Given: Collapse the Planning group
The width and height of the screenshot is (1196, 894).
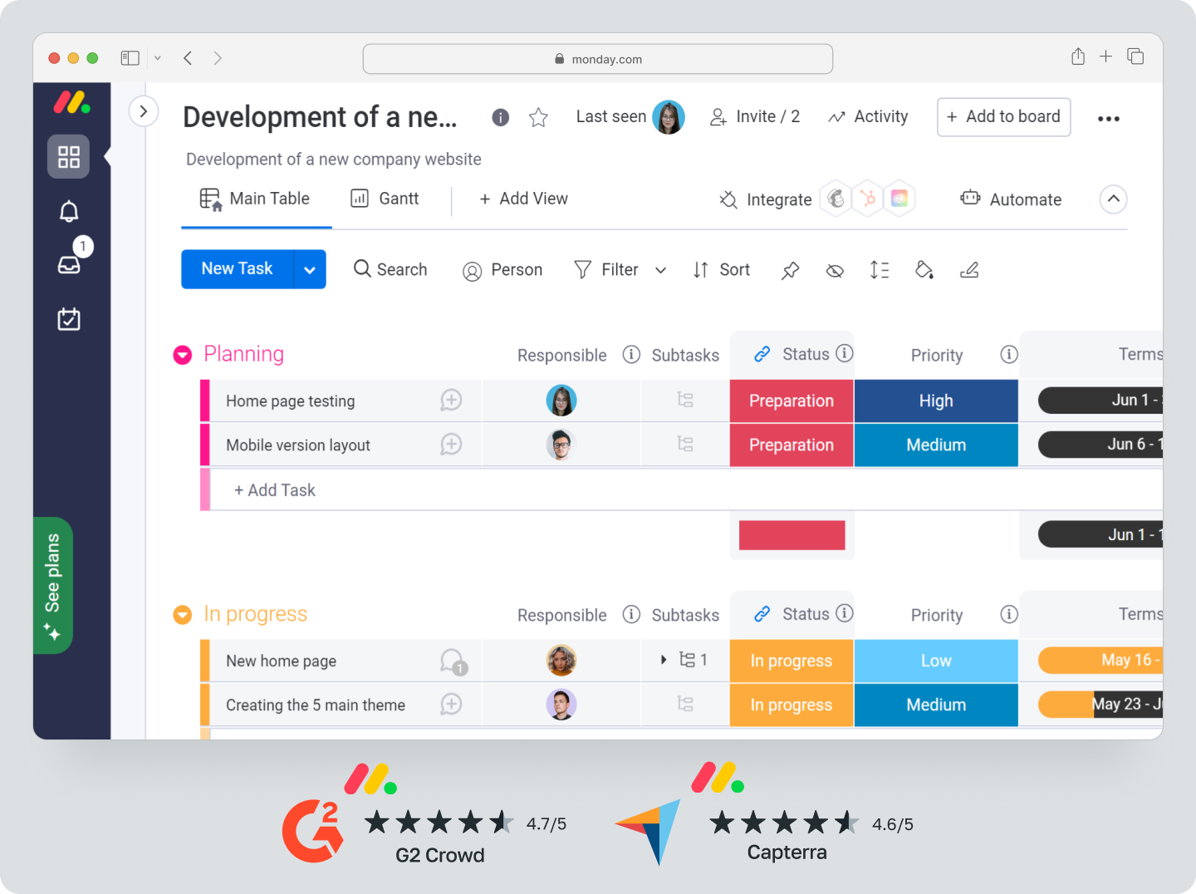Looking at the screenshot, I should pyautogui.click(x=182, y=354).
